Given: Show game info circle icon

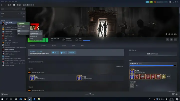Looking at the screenshot, I should (171, 40).
